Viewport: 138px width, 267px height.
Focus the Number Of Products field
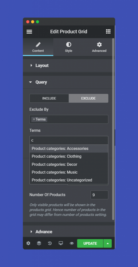tap(99, 195)
